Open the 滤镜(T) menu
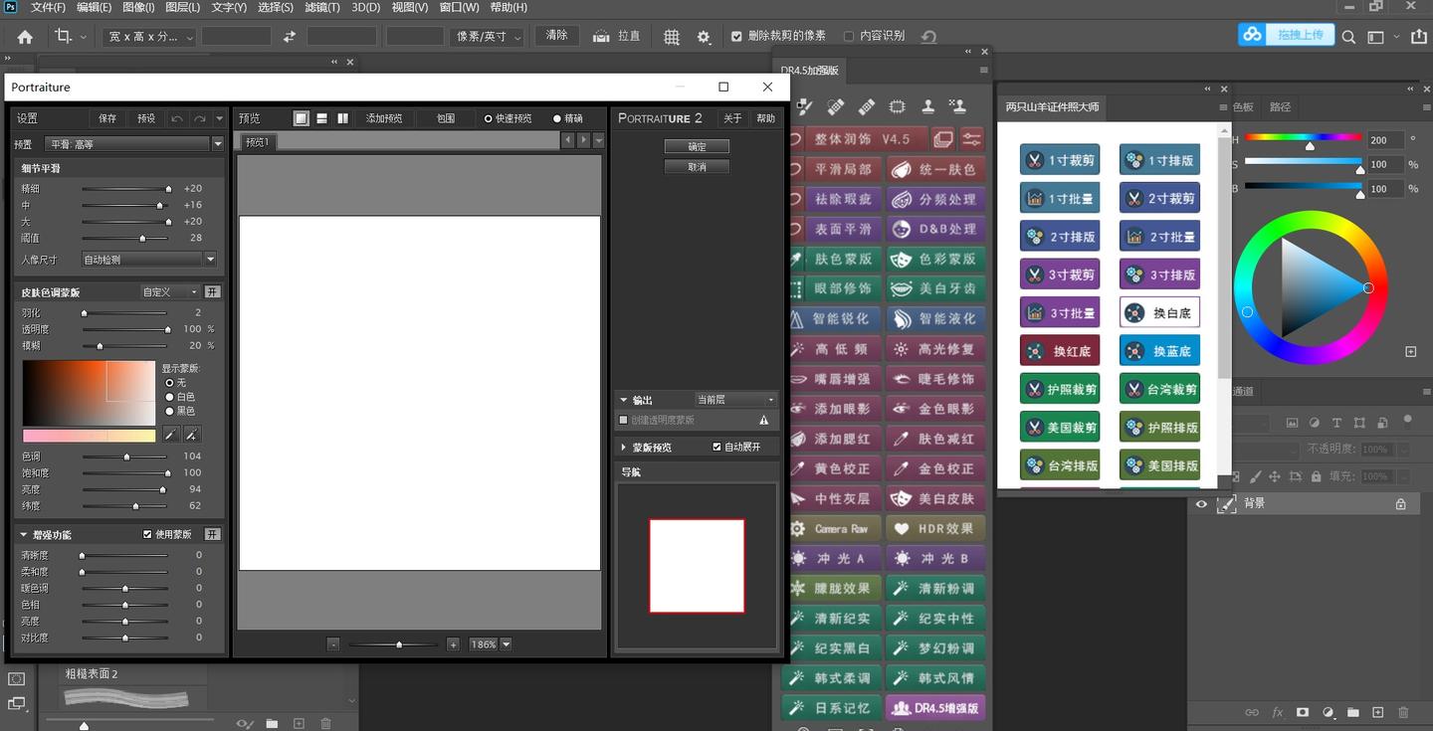This screenshot has width=1433, height=731. point(321,7)
